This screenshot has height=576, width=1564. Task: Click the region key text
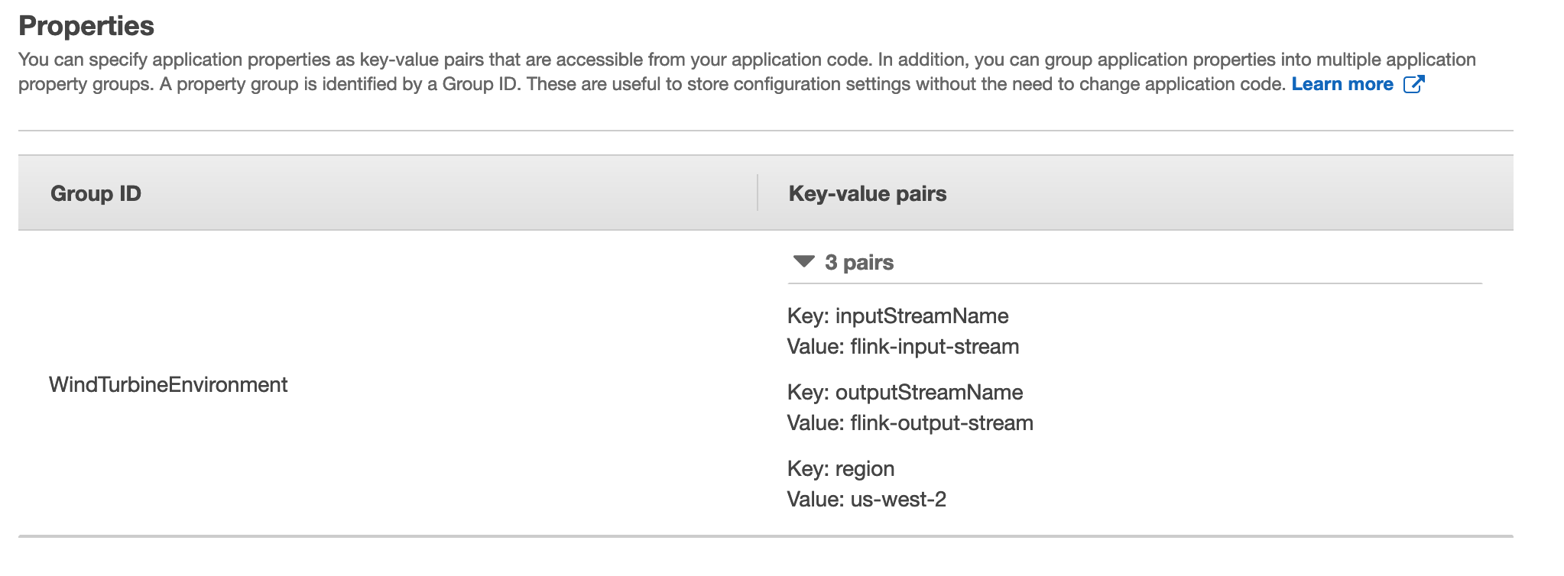(x=865, y=468)
